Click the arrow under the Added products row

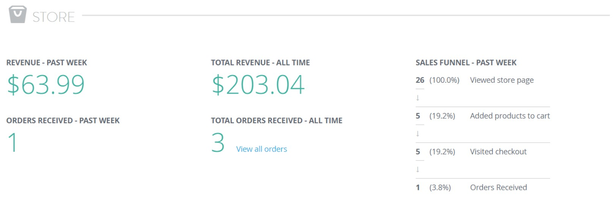coord(417,133)
